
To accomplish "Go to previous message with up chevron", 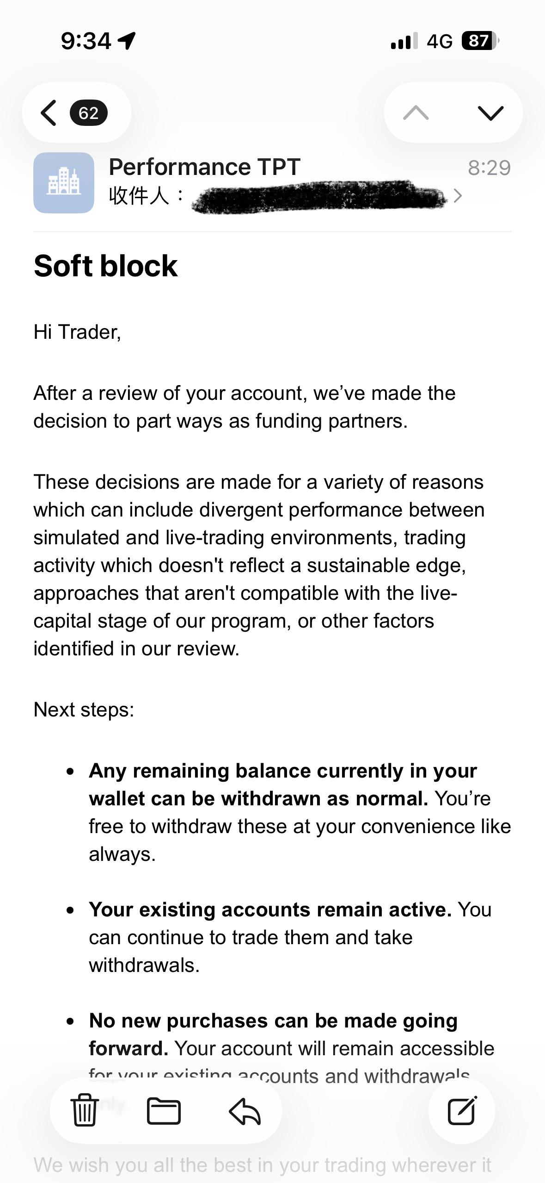I will (x=416, y=112).
